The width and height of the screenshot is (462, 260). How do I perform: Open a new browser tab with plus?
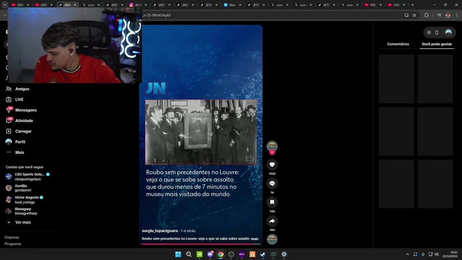click(x=413, y=5)
